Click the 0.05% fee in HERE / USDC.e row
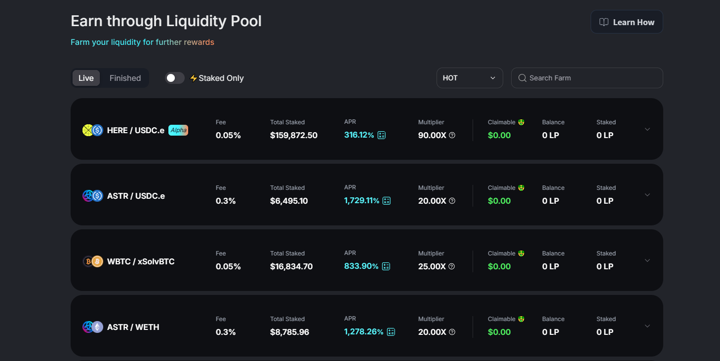 [228, 136]
